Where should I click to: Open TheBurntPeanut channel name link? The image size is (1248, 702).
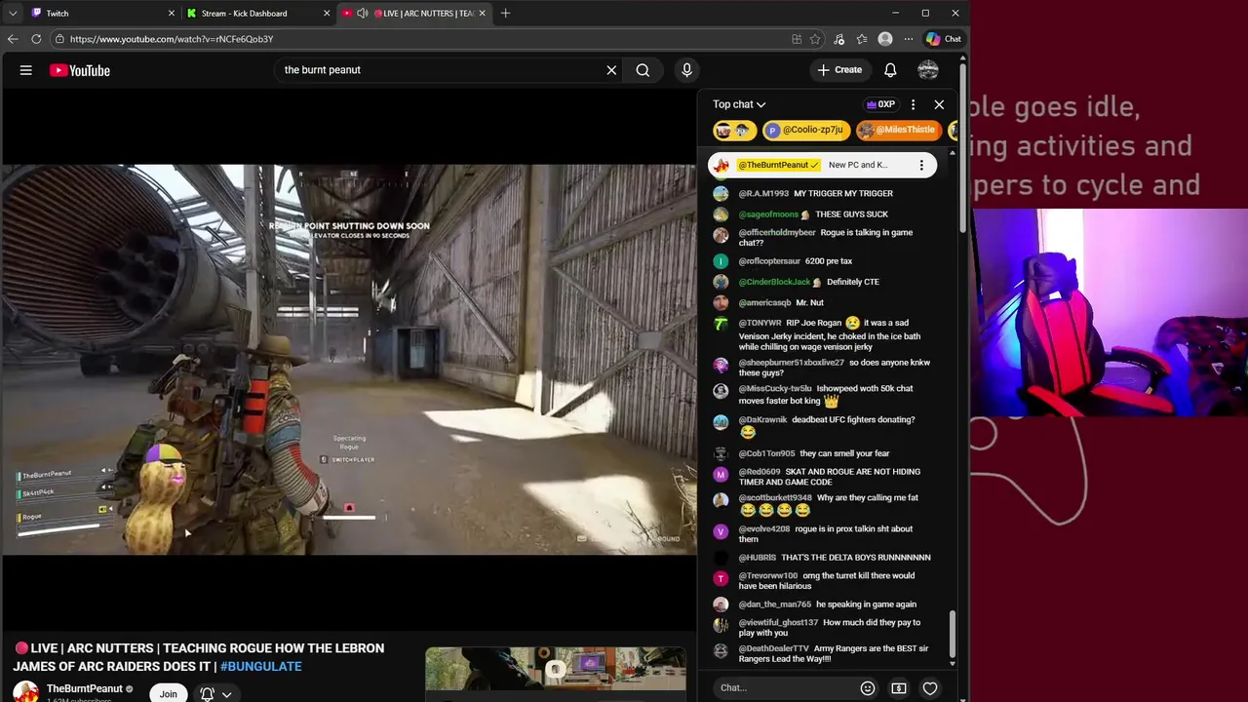[85, 688]
